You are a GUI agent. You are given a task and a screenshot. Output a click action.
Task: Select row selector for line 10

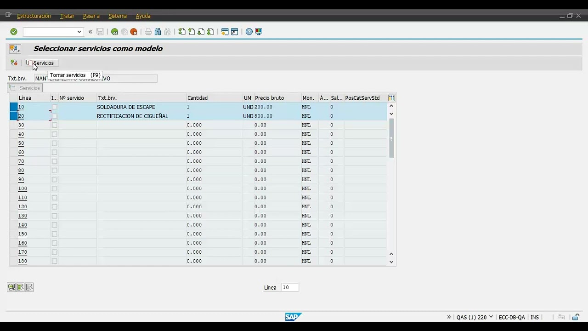click(14, 107)
